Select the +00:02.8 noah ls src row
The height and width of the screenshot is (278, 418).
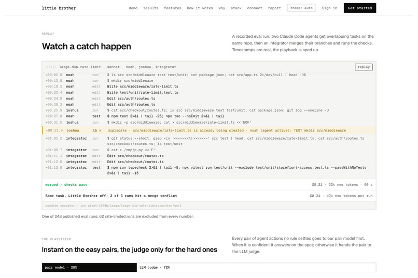[x=209, y=75]
